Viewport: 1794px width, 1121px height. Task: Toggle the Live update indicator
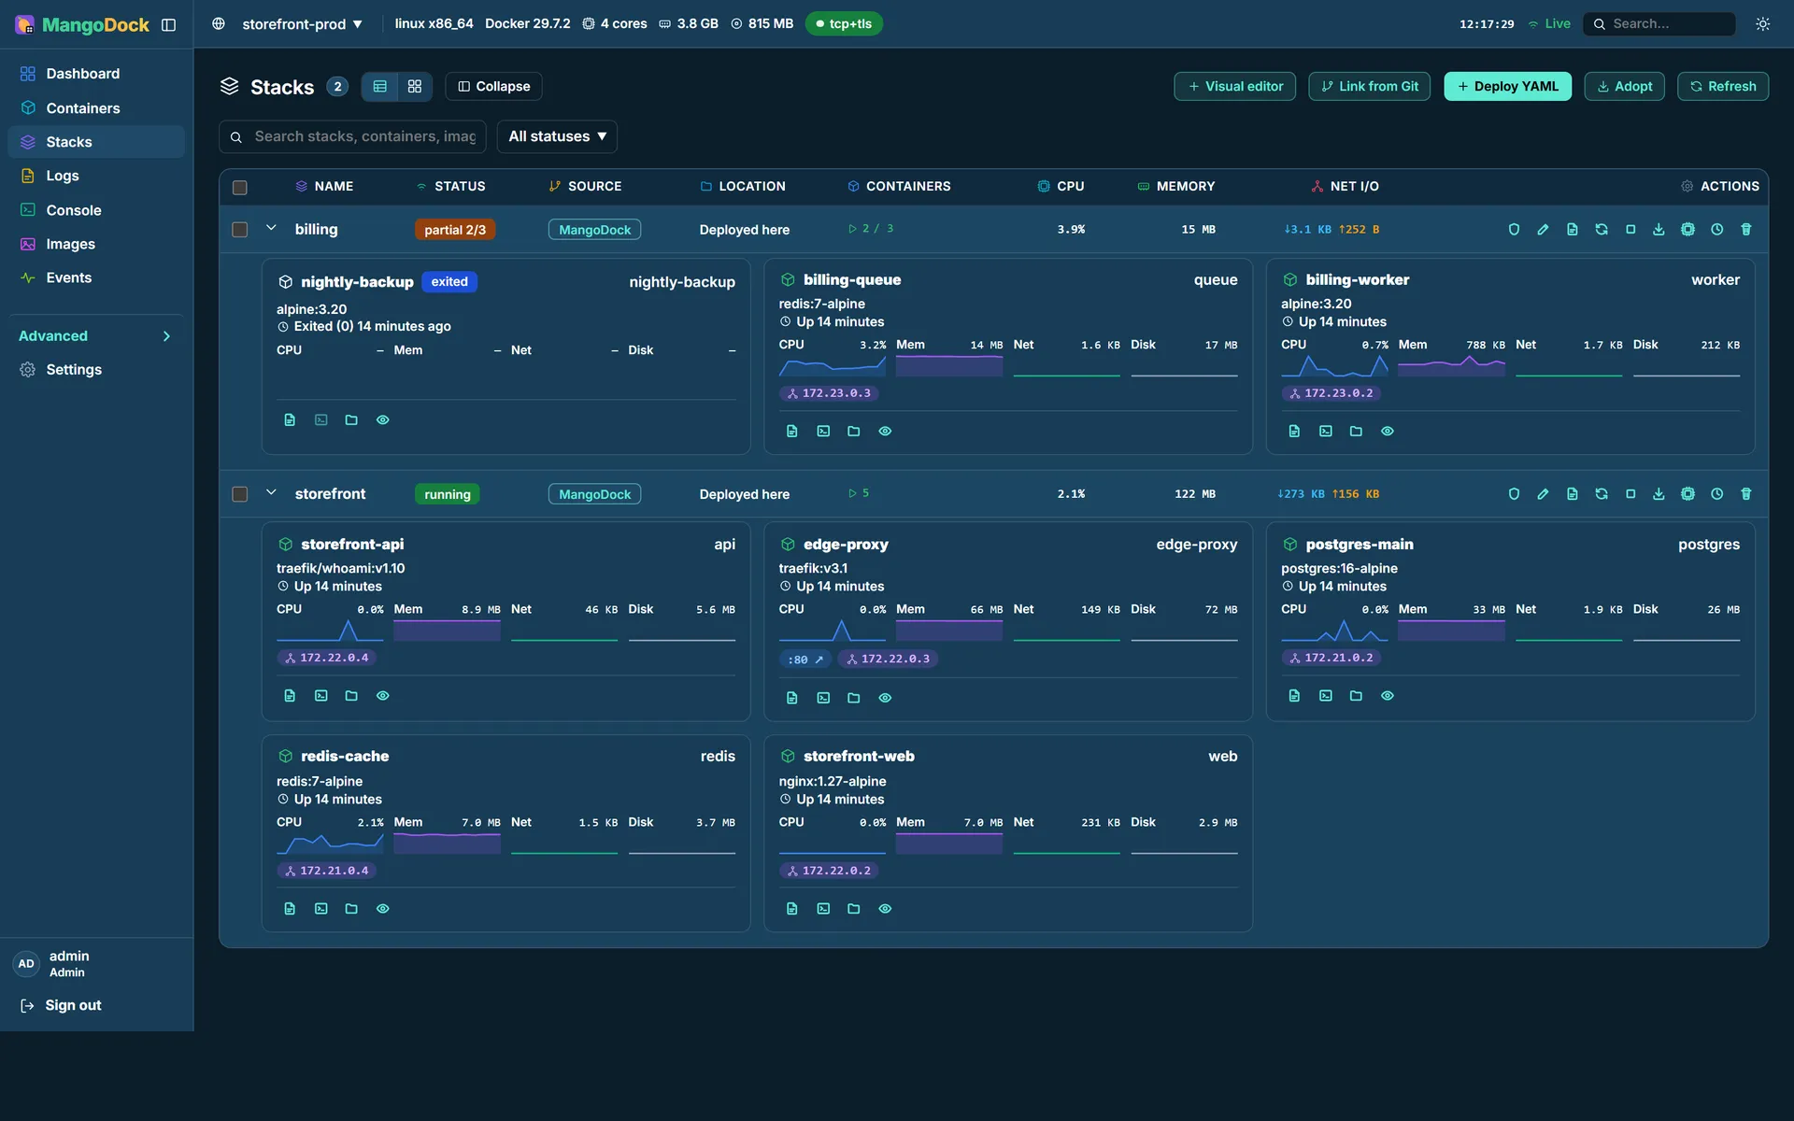[1549, 24]
